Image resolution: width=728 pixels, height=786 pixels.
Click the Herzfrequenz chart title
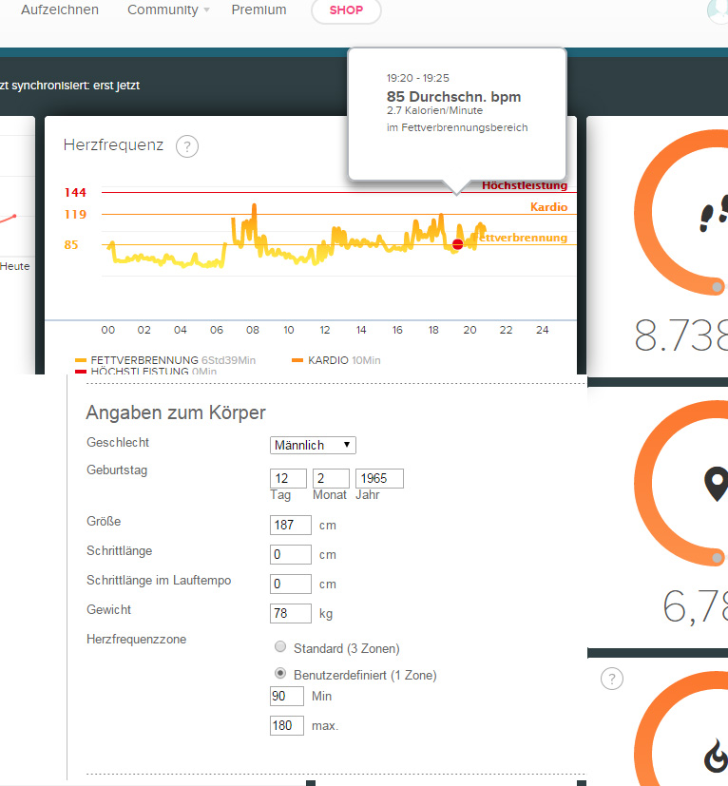pos(113,144)
